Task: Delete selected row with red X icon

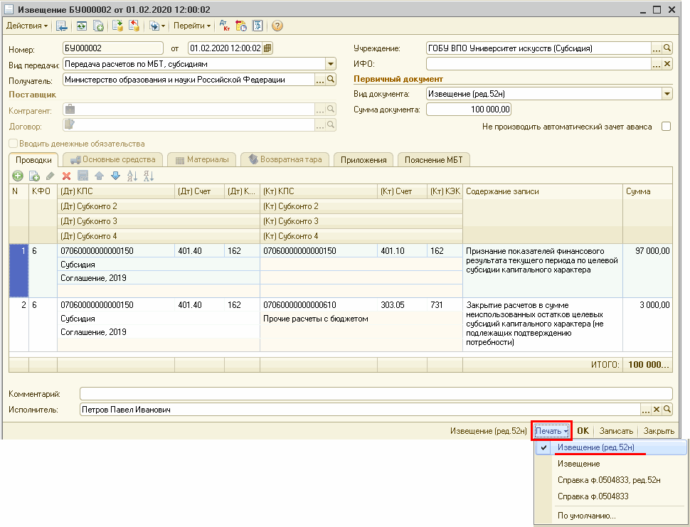Action: pos(66,176)
